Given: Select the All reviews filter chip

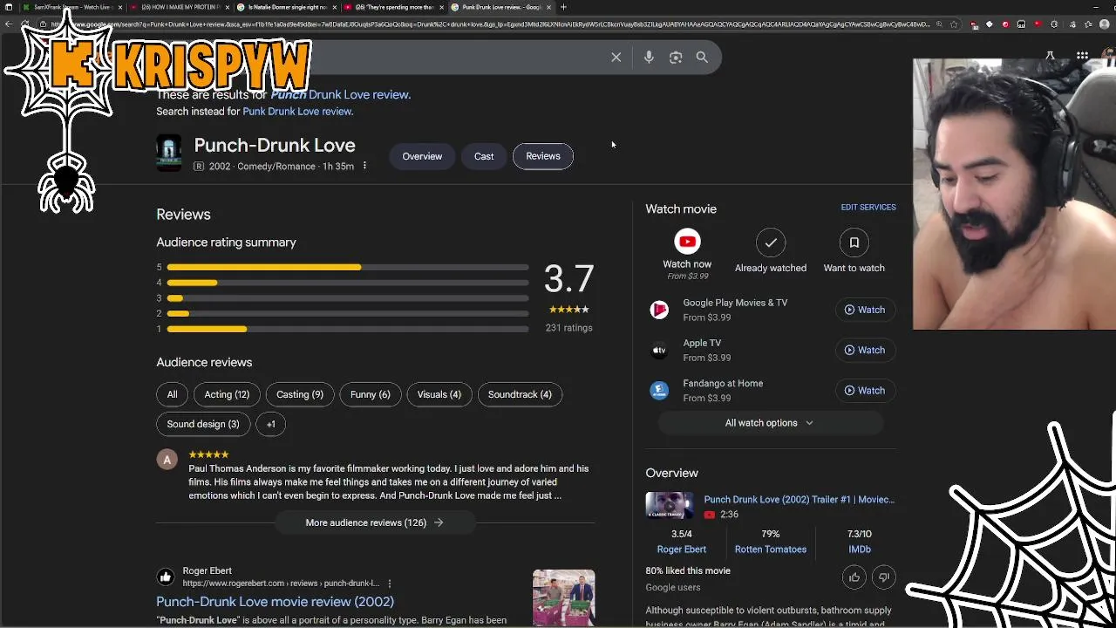Looking at the screenshot, I should point(172,394).
